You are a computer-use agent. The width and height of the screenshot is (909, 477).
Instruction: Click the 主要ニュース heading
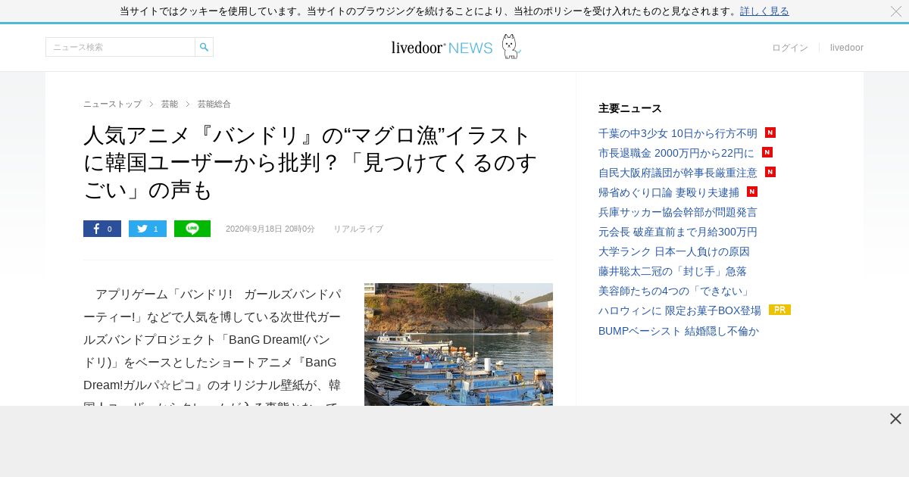[x=630, y=108]
